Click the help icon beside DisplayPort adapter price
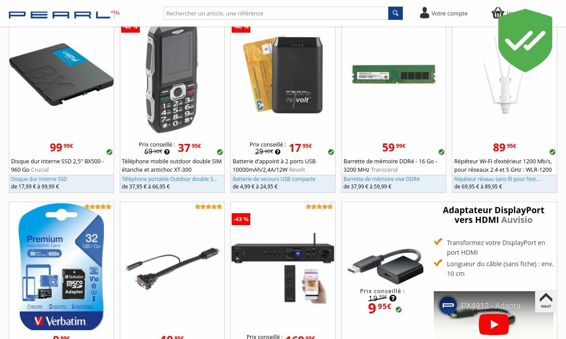 (393, 298)
